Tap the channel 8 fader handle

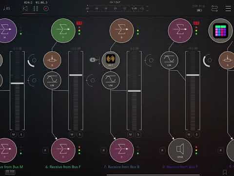193,75
